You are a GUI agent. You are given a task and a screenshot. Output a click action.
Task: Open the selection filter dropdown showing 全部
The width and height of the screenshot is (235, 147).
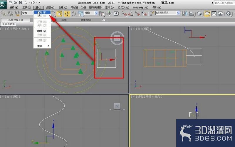pyautogui.click(x=28, y=13)
